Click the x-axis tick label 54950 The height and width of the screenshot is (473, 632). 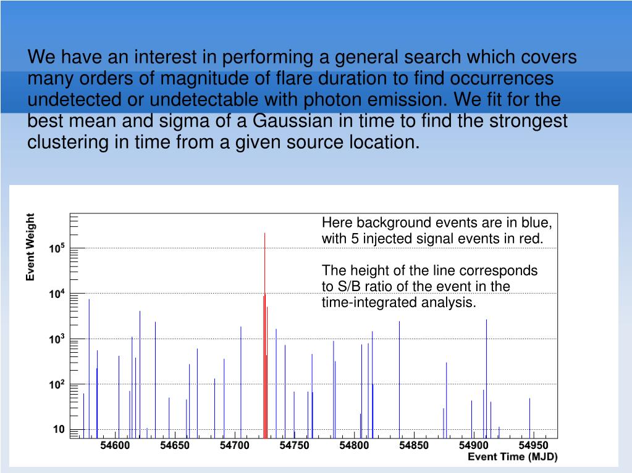tap(533, 445)
